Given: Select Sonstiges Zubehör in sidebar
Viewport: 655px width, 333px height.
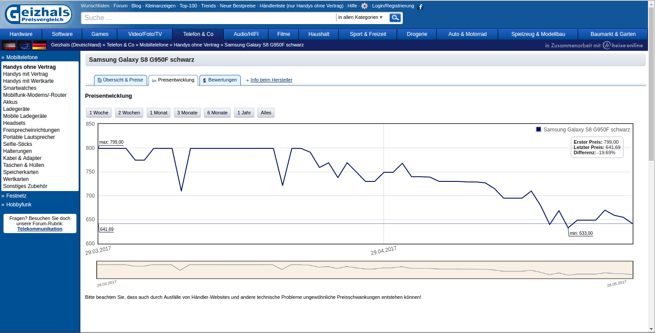Looking at the screenshot, I should pos(25,186).
